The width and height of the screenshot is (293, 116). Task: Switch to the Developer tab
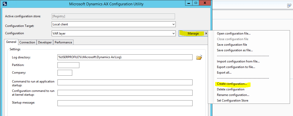[45, 42]
